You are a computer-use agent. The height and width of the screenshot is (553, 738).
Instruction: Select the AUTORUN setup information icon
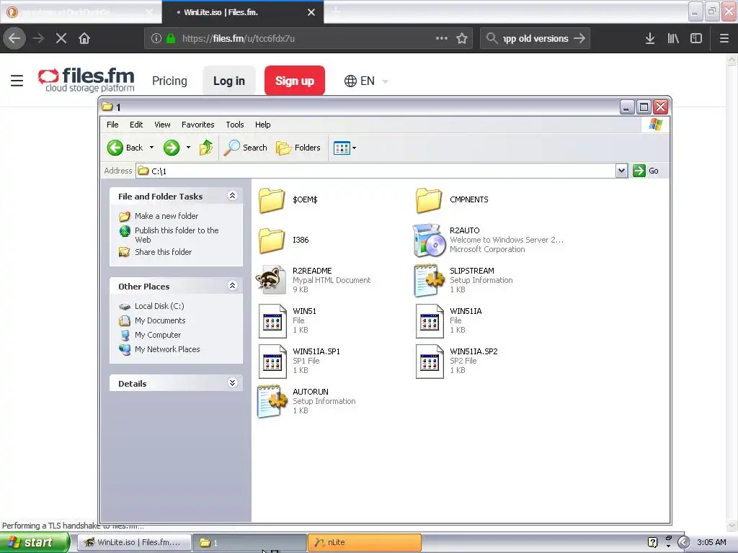click(x=272, y=402)
